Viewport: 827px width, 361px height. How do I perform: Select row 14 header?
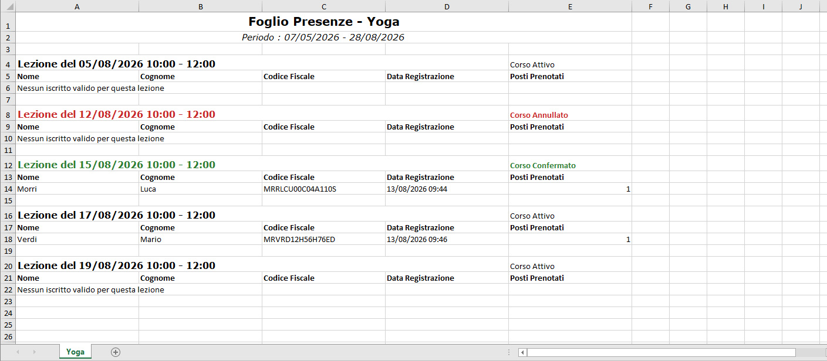tap(8, 189)
